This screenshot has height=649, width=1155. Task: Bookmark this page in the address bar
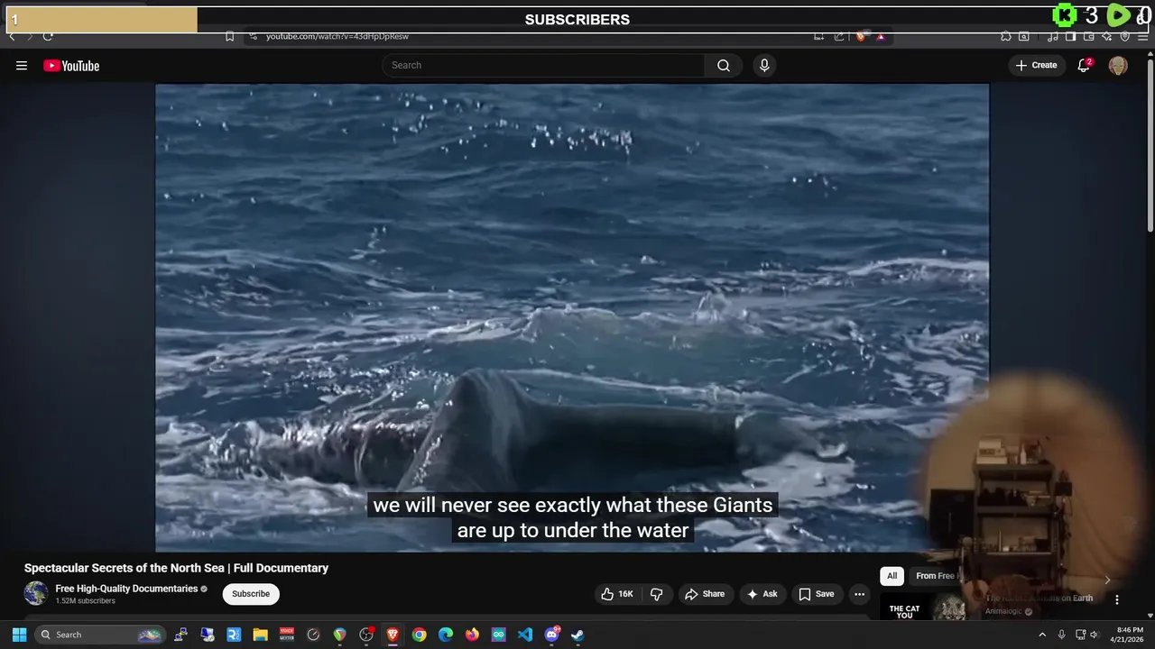click(229, 37)
